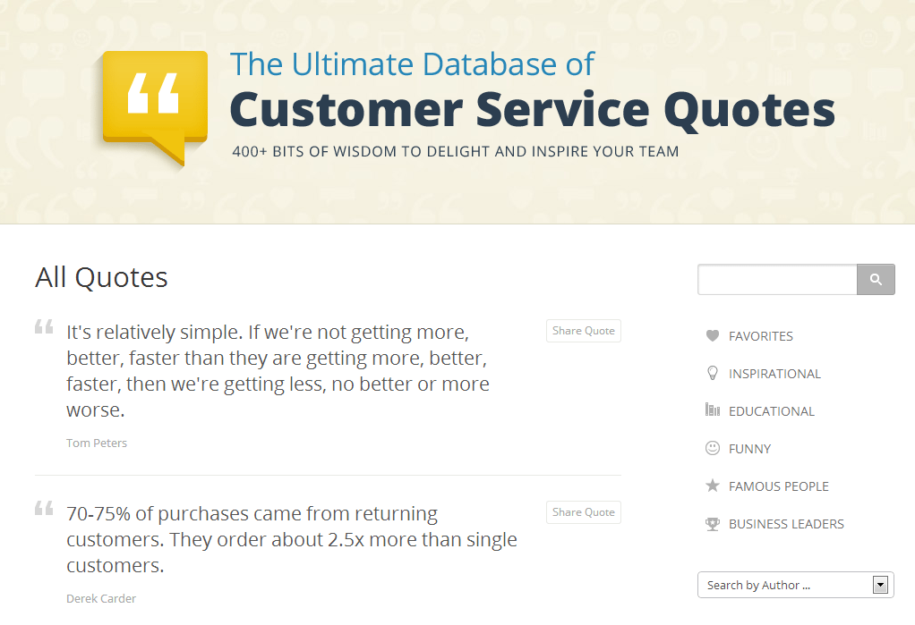Open the Search by Author dropdown

(x=795, y=585)
